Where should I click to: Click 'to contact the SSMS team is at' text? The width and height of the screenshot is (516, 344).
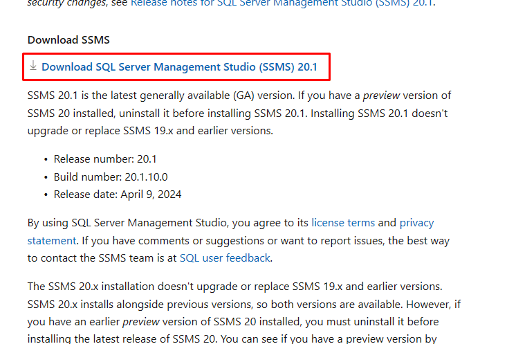102,258
